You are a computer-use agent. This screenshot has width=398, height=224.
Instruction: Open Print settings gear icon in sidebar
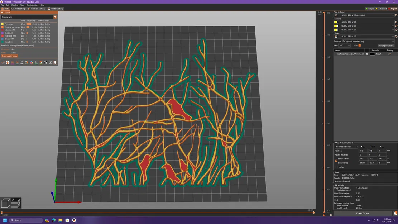click(x=396, y=15)
